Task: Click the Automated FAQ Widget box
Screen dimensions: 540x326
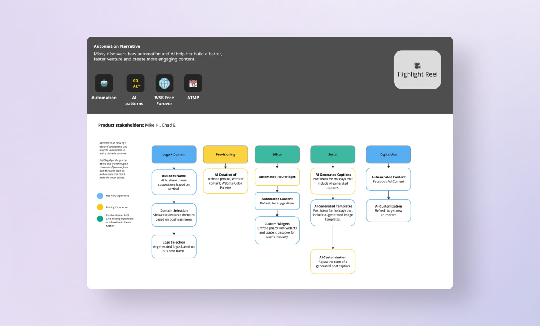Action: click(277, 177)
